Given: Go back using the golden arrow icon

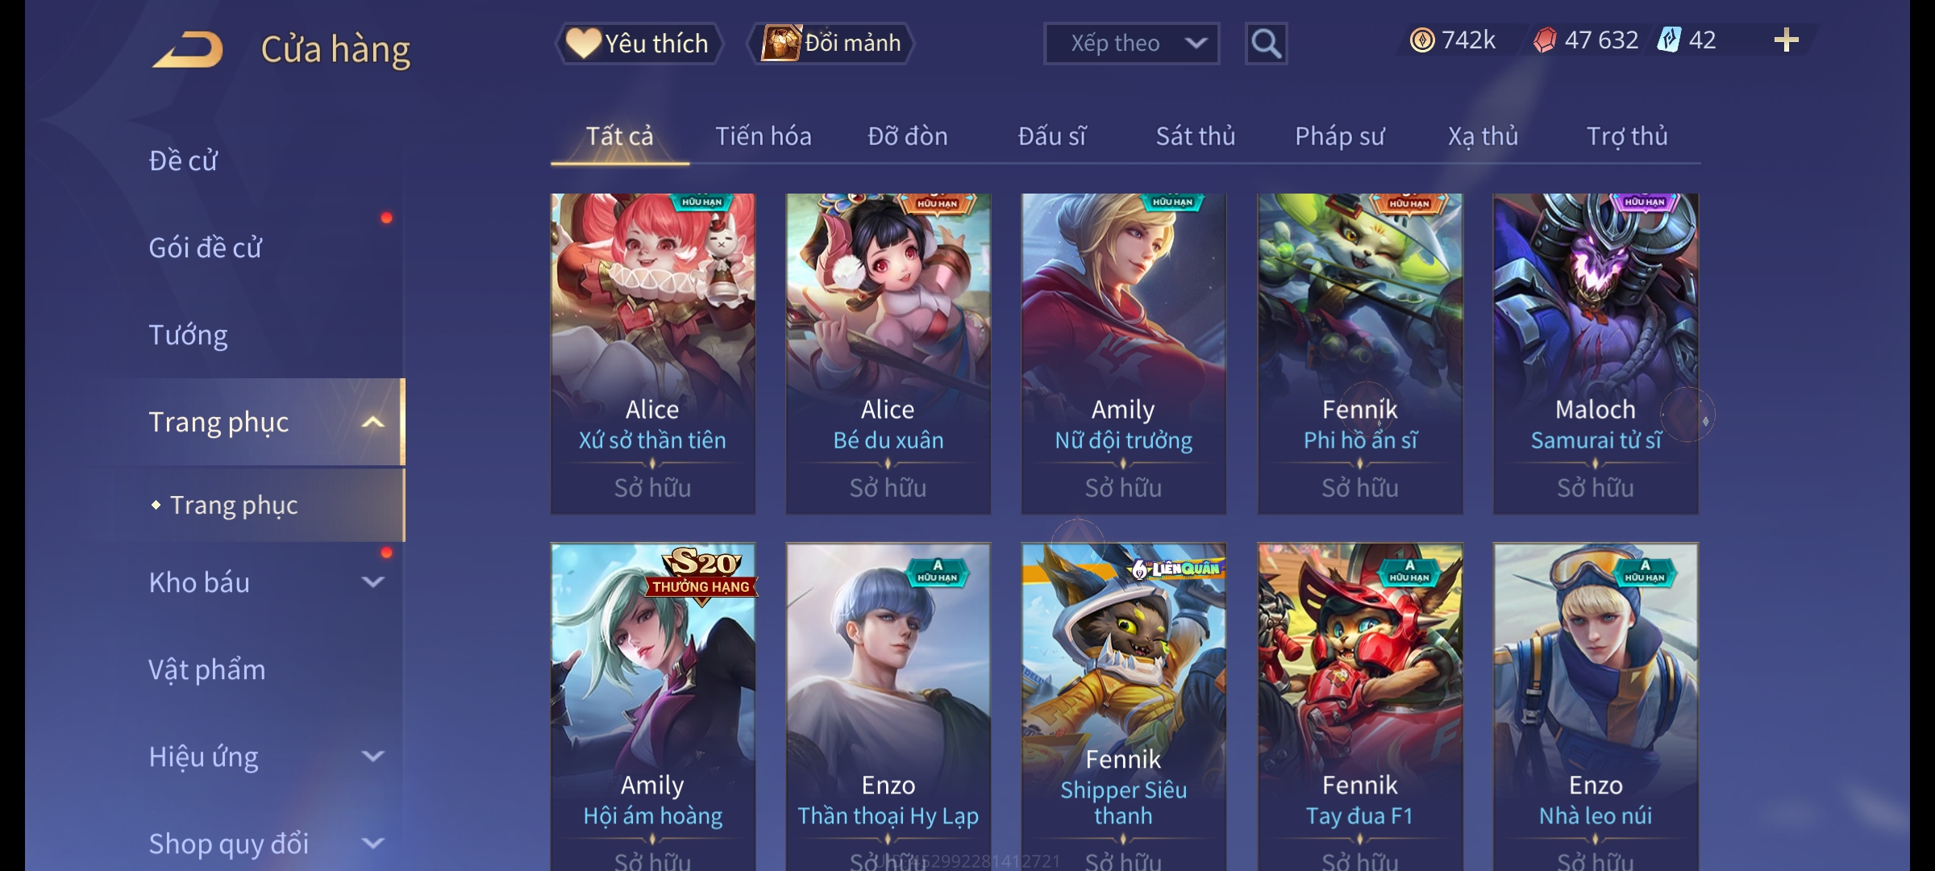Looking at the screenshot, I should point(189,49).
